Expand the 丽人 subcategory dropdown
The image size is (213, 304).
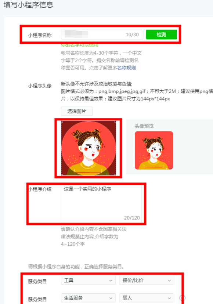(147, 298)
